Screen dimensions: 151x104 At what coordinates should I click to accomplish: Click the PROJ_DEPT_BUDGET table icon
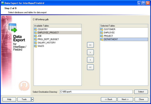[x=35, y=39]
